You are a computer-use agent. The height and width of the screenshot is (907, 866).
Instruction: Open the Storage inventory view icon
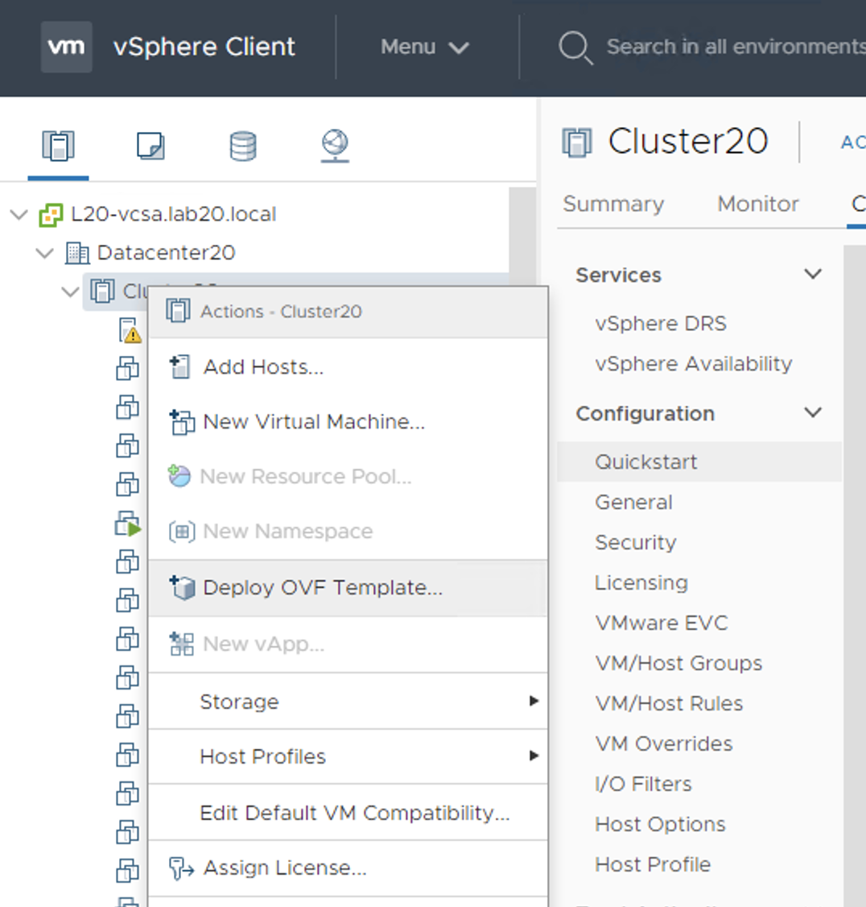(x=243, y=146)
